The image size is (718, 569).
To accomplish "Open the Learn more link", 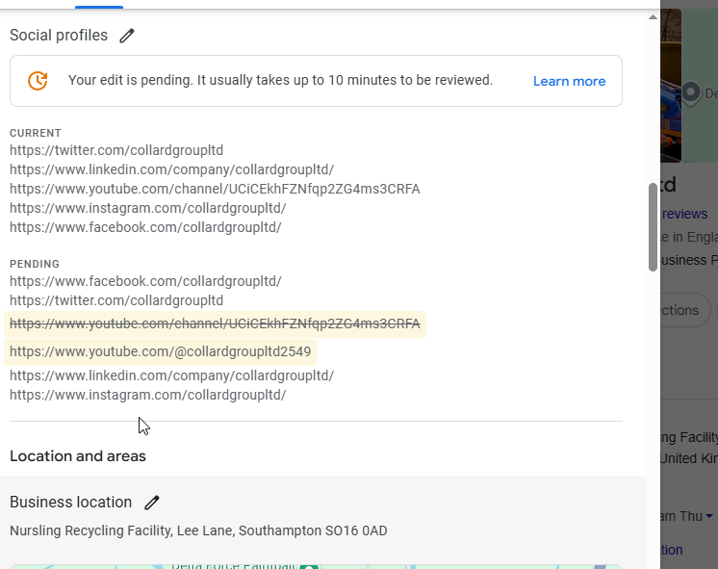I will tap(569, 81).
